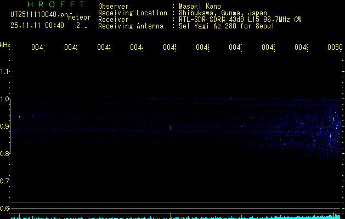Select the 1.0 kHz frequency tick label

[5, 99]
